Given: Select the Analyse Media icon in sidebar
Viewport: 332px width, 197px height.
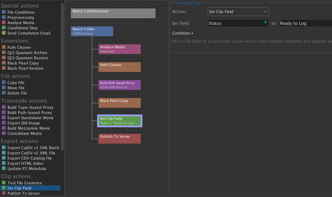Looking at the screenshot, I should pos(4,23).
